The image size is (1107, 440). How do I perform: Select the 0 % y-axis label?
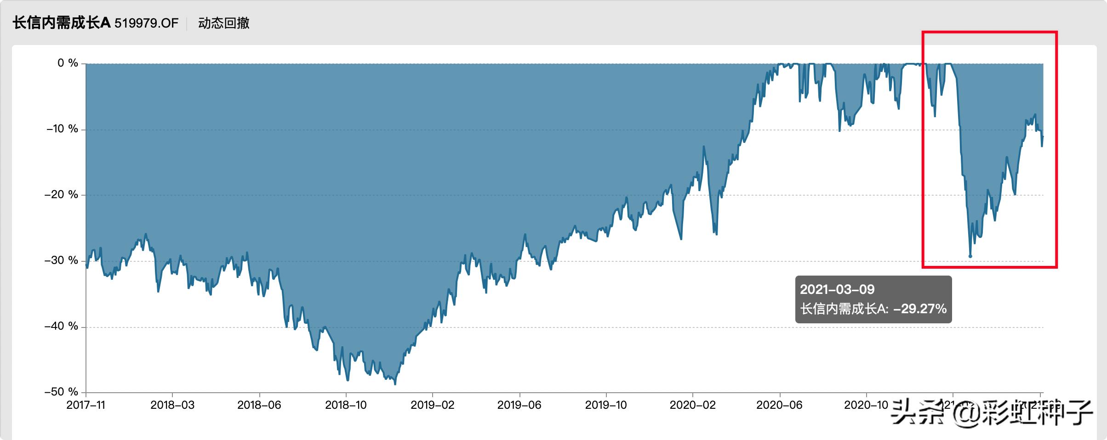[x=68, y=63]
